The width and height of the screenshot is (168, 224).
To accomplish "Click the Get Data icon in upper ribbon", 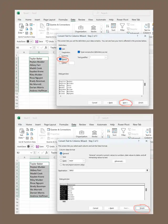I will [21, 27].
